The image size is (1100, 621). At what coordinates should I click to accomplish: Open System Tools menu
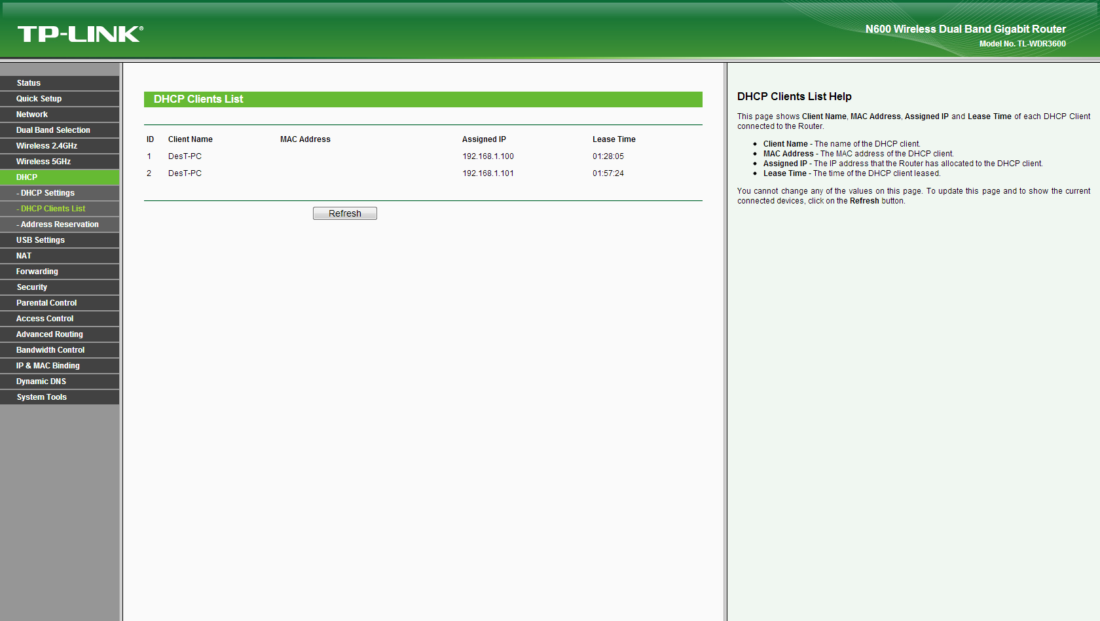(x=60, y=397)
